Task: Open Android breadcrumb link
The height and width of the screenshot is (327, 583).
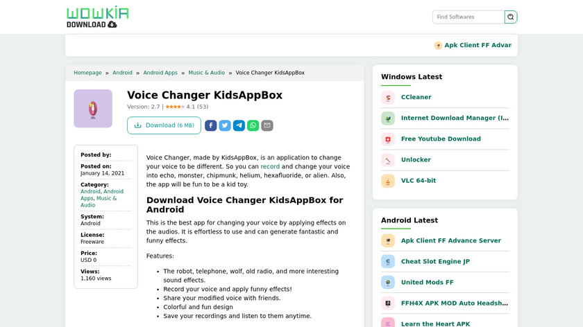Action: coord(122,73)
